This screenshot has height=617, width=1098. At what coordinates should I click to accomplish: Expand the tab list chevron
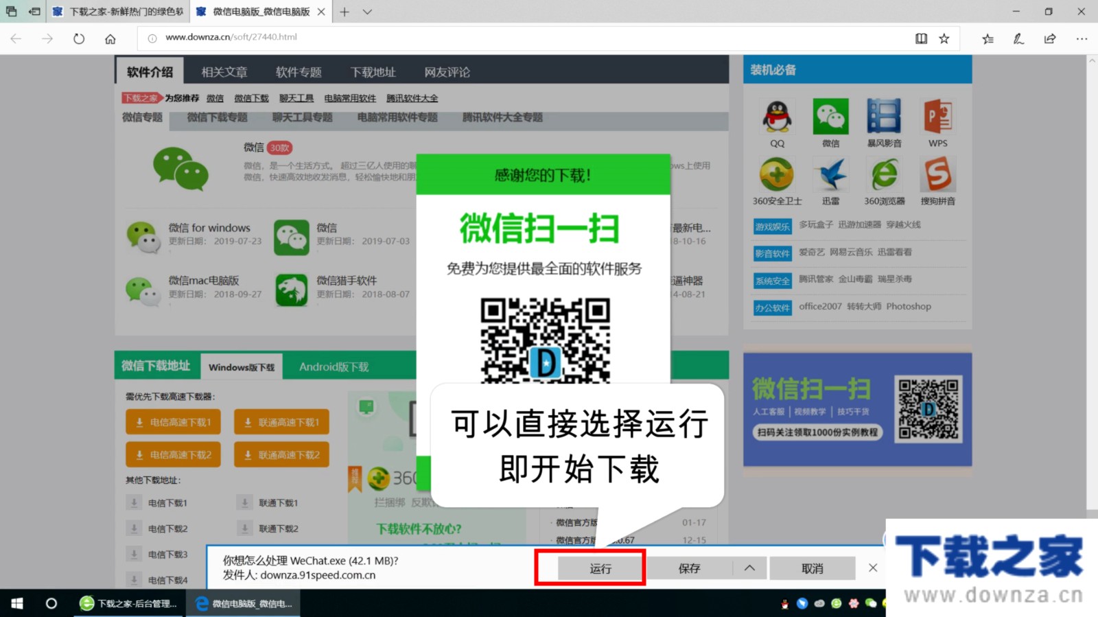[x=367, y=12]
